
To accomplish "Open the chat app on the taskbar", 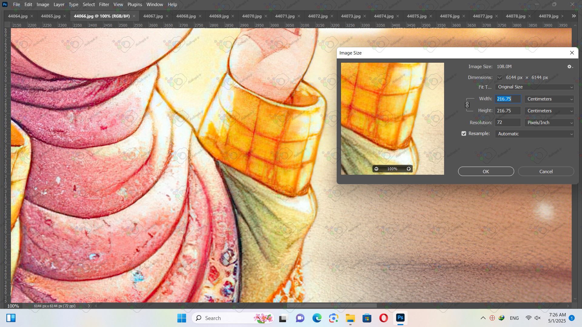I will pyautogui.click(x=300, y=318).
